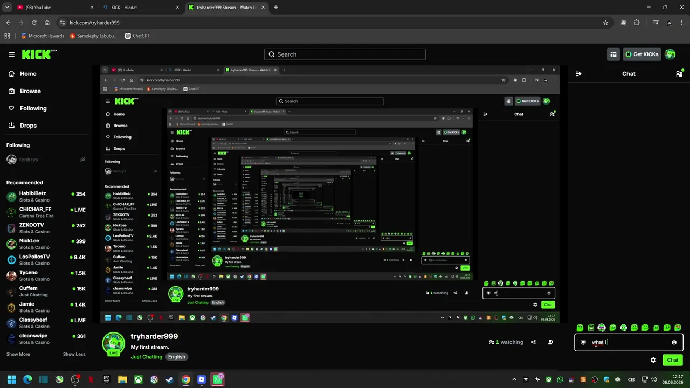Open NickLee recommended channel
Screen dimensions: 690x388
point(46,244)
